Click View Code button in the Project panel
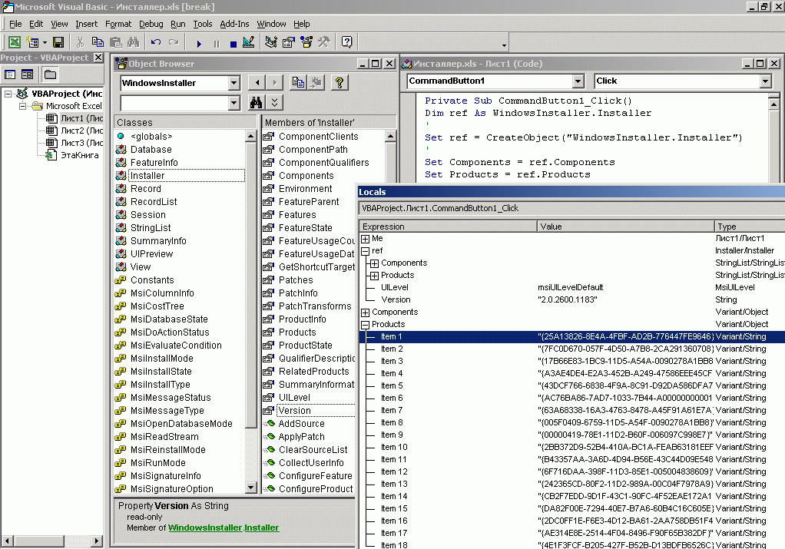This screenshot has width=785, height=549. pos(10,74)
